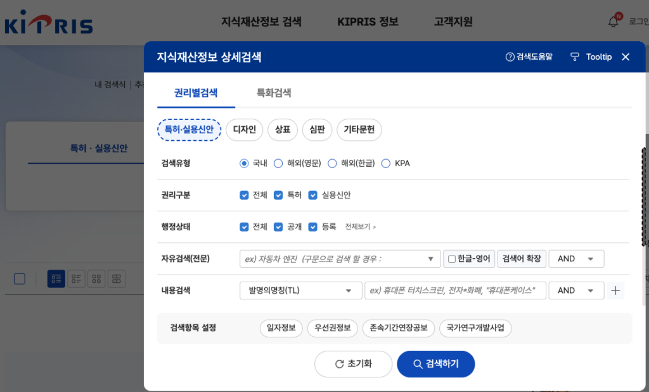Viewport: 649px width, 392px height.
Task: Click the 자유검색(전문) text input
Action: coord(340,259)
